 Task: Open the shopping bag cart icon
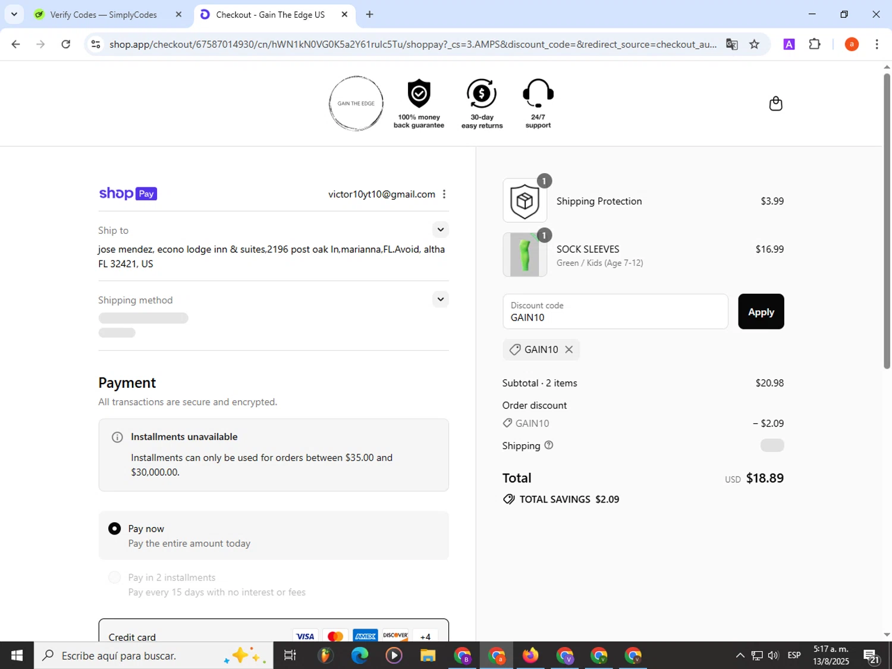(x=775, y=103)
